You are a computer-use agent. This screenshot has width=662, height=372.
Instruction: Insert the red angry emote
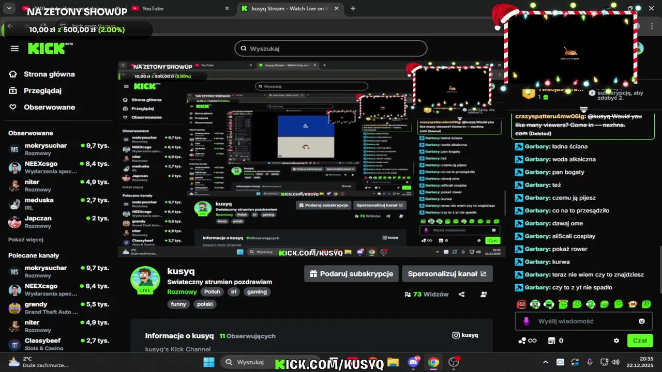click(x=521, y=304)
